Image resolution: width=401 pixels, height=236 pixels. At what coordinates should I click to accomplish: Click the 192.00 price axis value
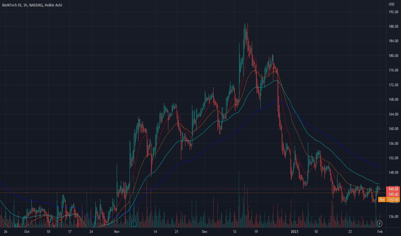pyautogui.click(x=393, y=12)
